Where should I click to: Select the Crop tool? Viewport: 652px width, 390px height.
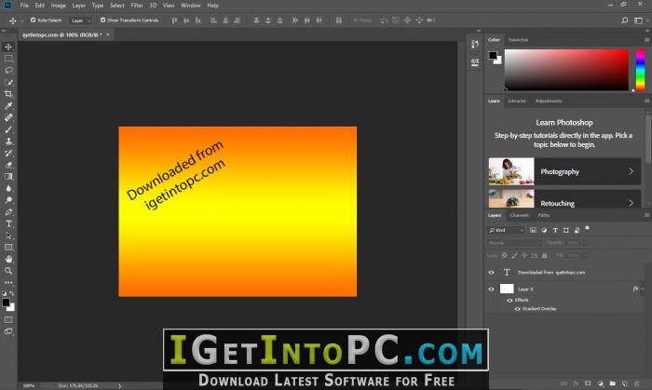(x=8, y=94)
